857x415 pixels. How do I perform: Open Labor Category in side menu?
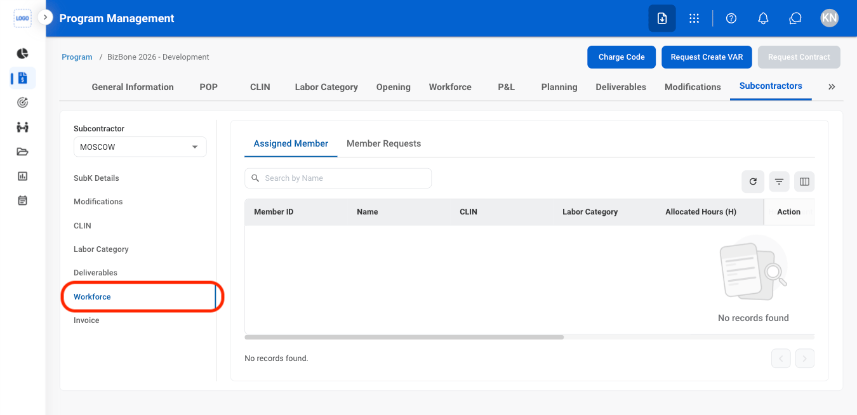coord(101,249)
